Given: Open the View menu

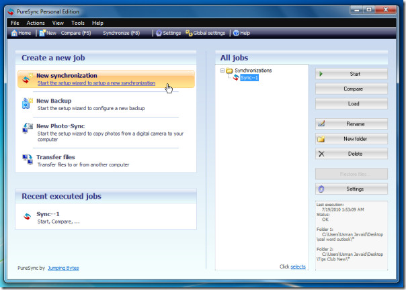Looking at the screenshot, I should 58,23.
